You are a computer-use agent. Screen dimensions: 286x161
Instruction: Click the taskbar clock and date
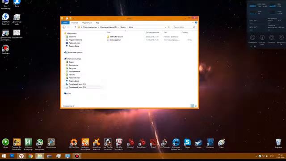[x=280, y=156]
